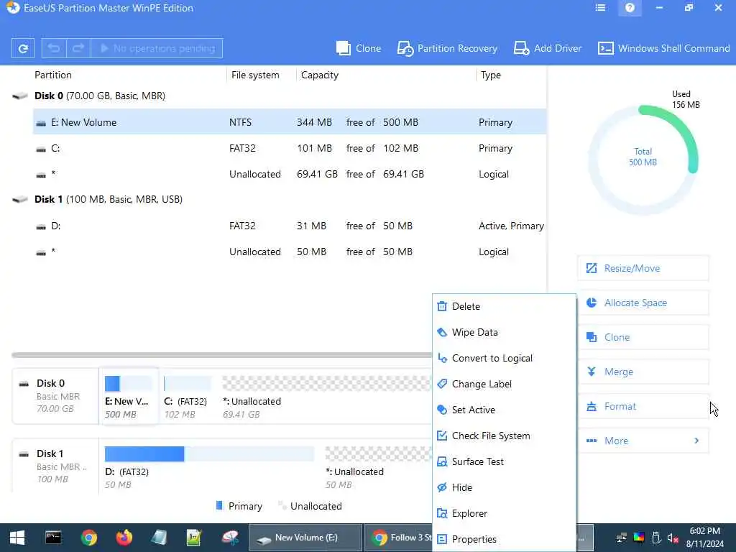736x552 pixels.
Task: Select Disk 1 unallocated 50 MB row
Action: [x=289, y=252]
